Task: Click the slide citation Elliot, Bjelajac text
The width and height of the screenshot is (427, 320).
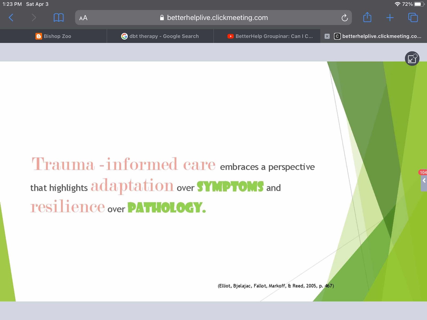Action: coord(276,286)
